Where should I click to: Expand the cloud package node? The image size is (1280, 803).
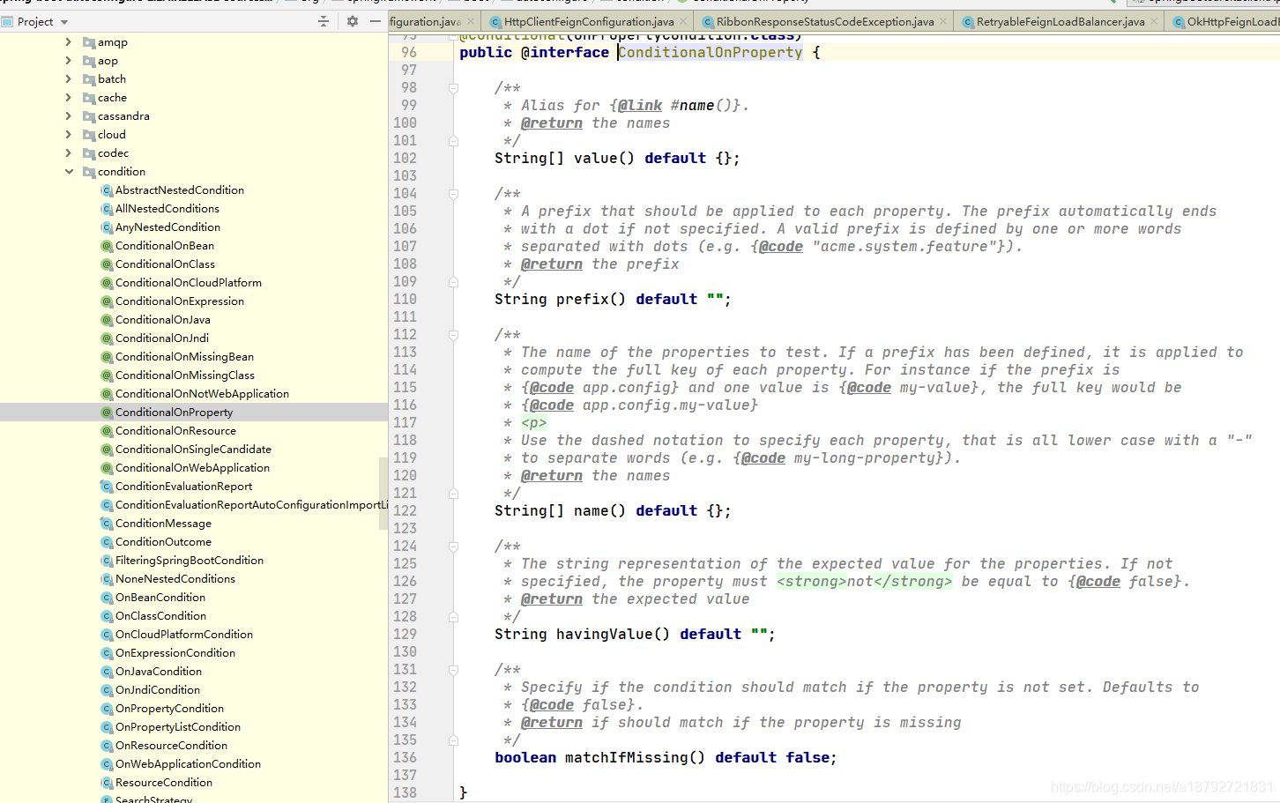coord(69,135)
